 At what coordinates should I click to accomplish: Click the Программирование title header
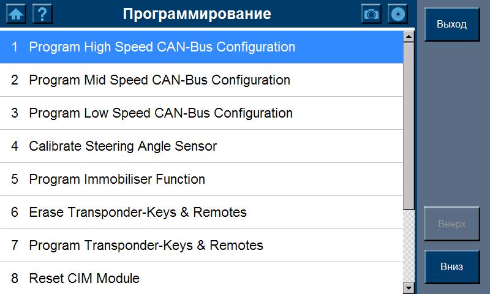[x=197, y=14]
